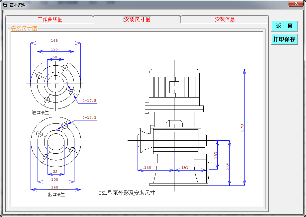Switch to the 工作曲线图 tab
Screen dimensions: 306x217
(x=50, y=19)
